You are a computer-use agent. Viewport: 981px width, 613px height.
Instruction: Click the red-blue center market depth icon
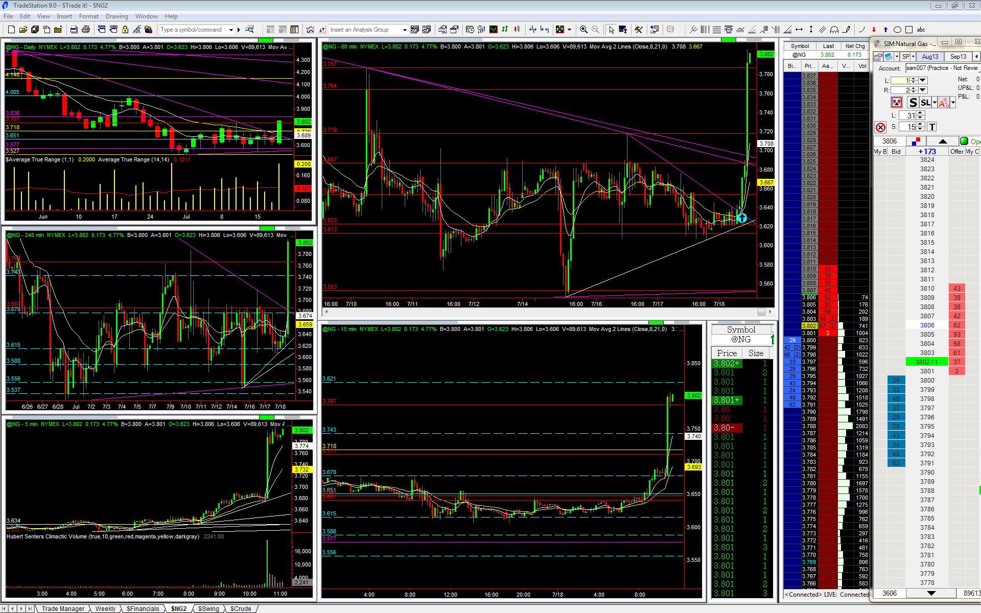point(916,141)
